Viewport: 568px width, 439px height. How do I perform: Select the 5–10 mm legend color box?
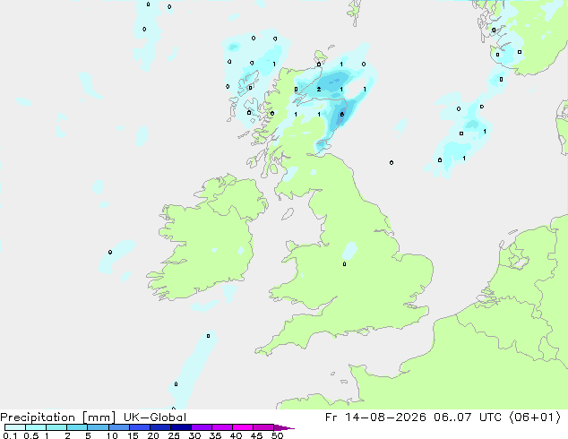tap(98, 427)
